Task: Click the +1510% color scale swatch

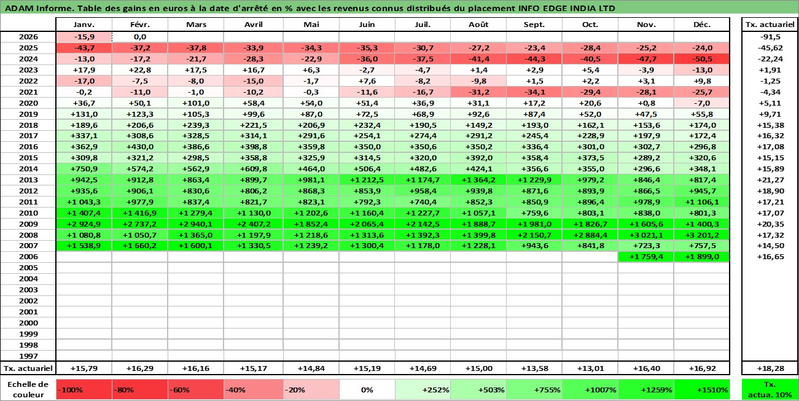Action: [702, 389]
